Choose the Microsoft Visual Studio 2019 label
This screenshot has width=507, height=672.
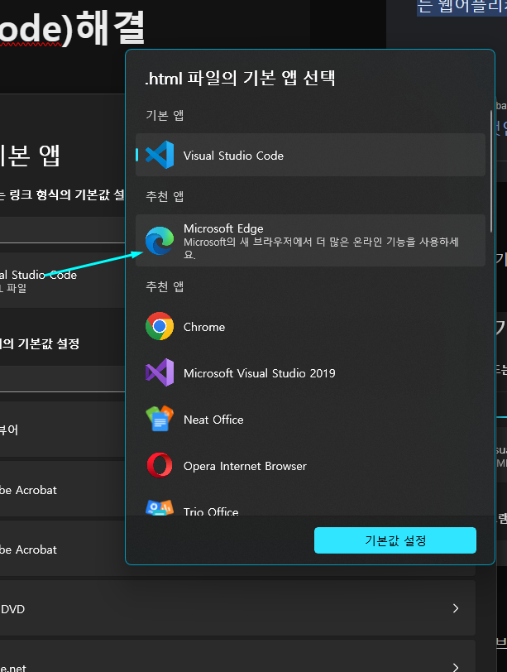pyautogui.click(x=259, y=373)
